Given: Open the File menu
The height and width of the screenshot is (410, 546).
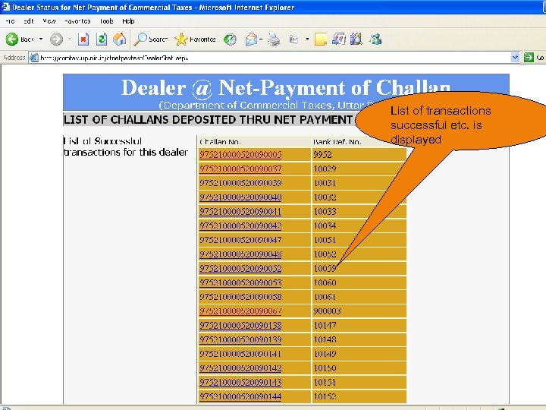Looking at the screenshot, I should click(x=10, y=21).
